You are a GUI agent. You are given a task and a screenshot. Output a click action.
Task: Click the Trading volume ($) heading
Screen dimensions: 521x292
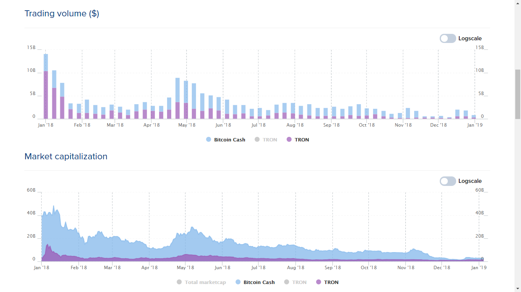62,14
